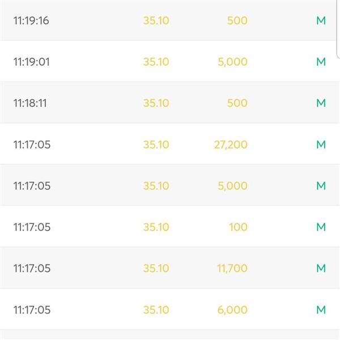Select the 11:18:11 trade row
The width and height of the screenshot is (340, 340).
[169, 103]
